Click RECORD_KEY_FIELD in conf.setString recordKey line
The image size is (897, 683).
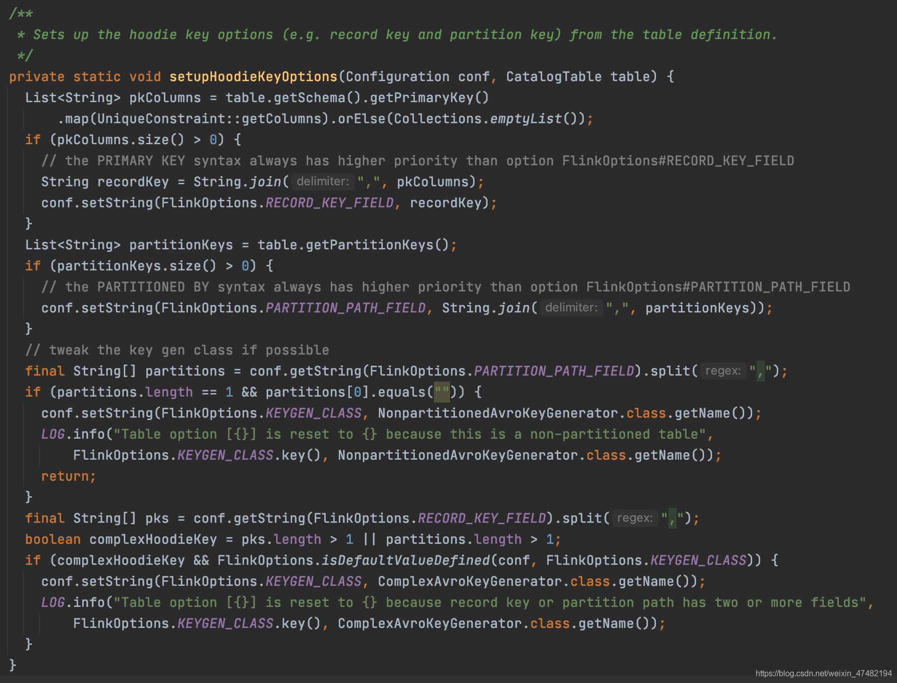329,203
